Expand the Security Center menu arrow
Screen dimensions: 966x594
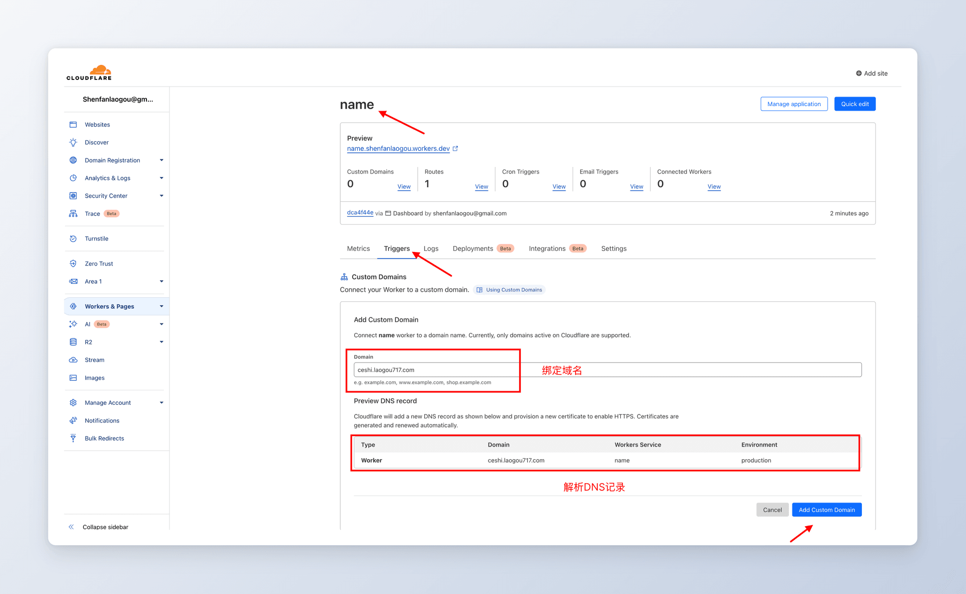(x=162, y=196)
